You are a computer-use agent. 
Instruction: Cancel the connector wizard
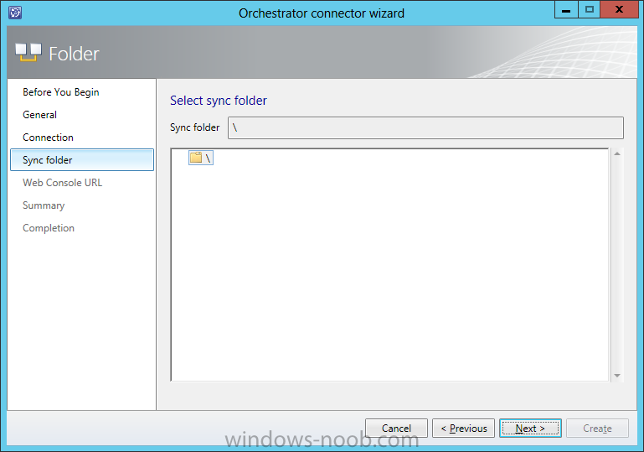tap(396, 429)
